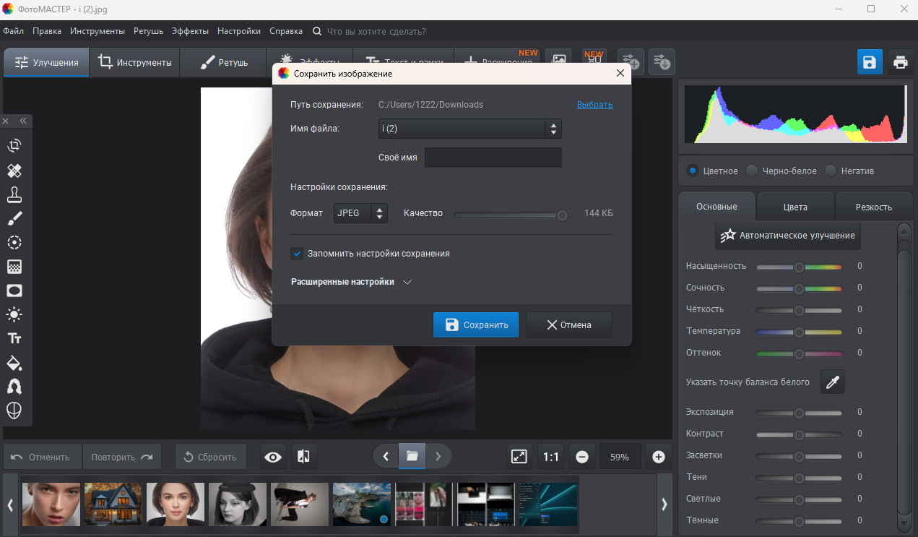
Task: Select the vignette oval tool
Action: click(14, 291)
